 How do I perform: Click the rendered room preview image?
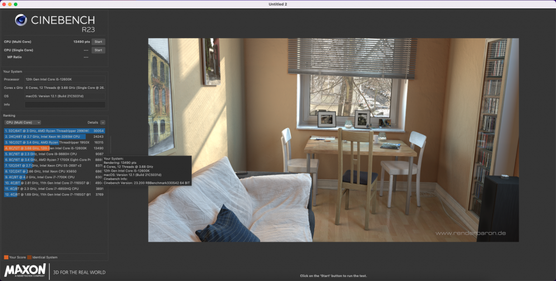pyautogui.click(x=333, y=140)
